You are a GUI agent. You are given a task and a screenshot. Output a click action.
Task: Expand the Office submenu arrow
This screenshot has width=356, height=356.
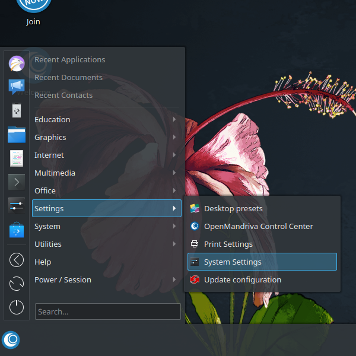[x=174, y=190]
